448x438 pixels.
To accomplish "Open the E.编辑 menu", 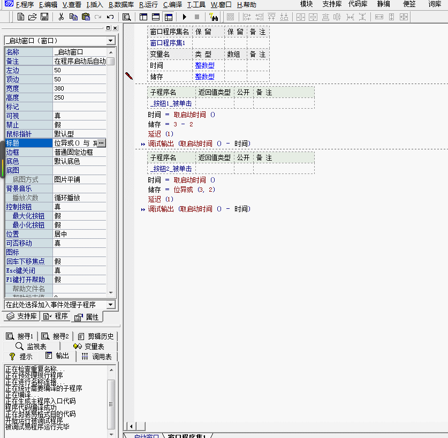I will tap(48, 5).
